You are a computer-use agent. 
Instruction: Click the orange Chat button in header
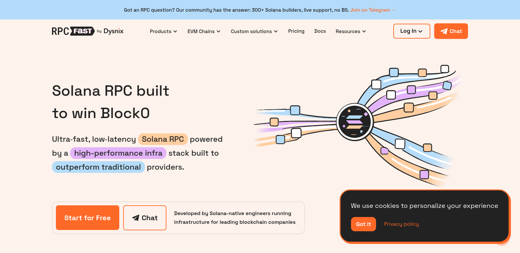pyautogui.click(x=451, y=31)
